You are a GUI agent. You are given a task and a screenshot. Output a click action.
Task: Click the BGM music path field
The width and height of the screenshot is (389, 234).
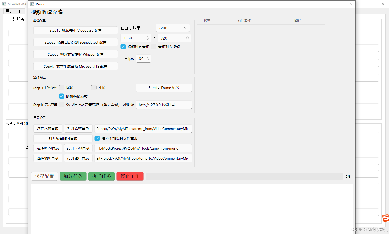pos(143,148)
